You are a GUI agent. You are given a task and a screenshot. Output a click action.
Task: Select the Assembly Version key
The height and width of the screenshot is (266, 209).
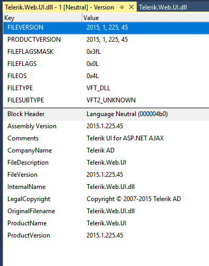click(x=32, y=126)
